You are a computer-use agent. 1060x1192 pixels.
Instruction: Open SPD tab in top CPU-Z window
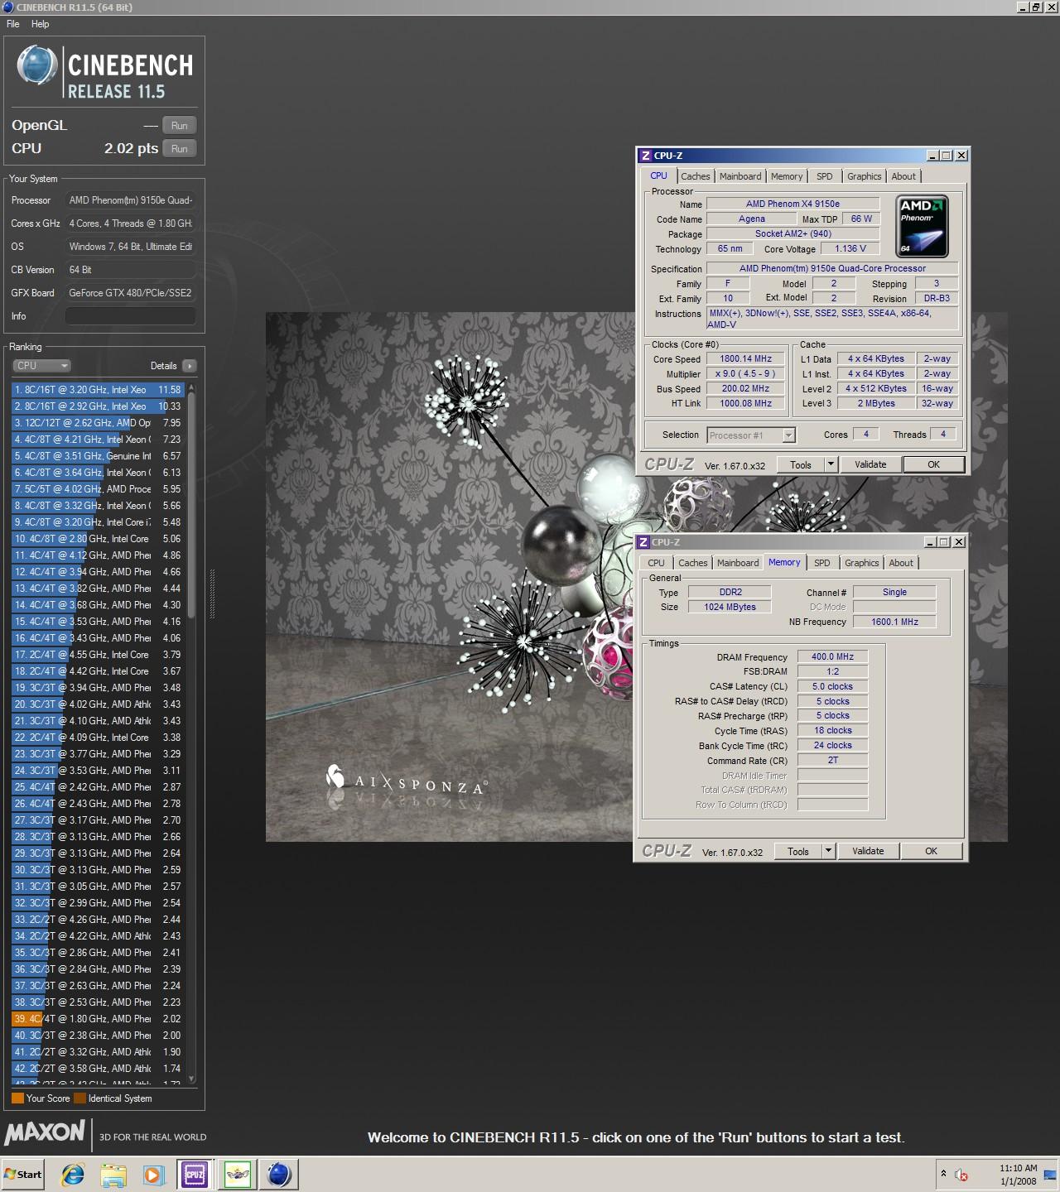point(825,176)
